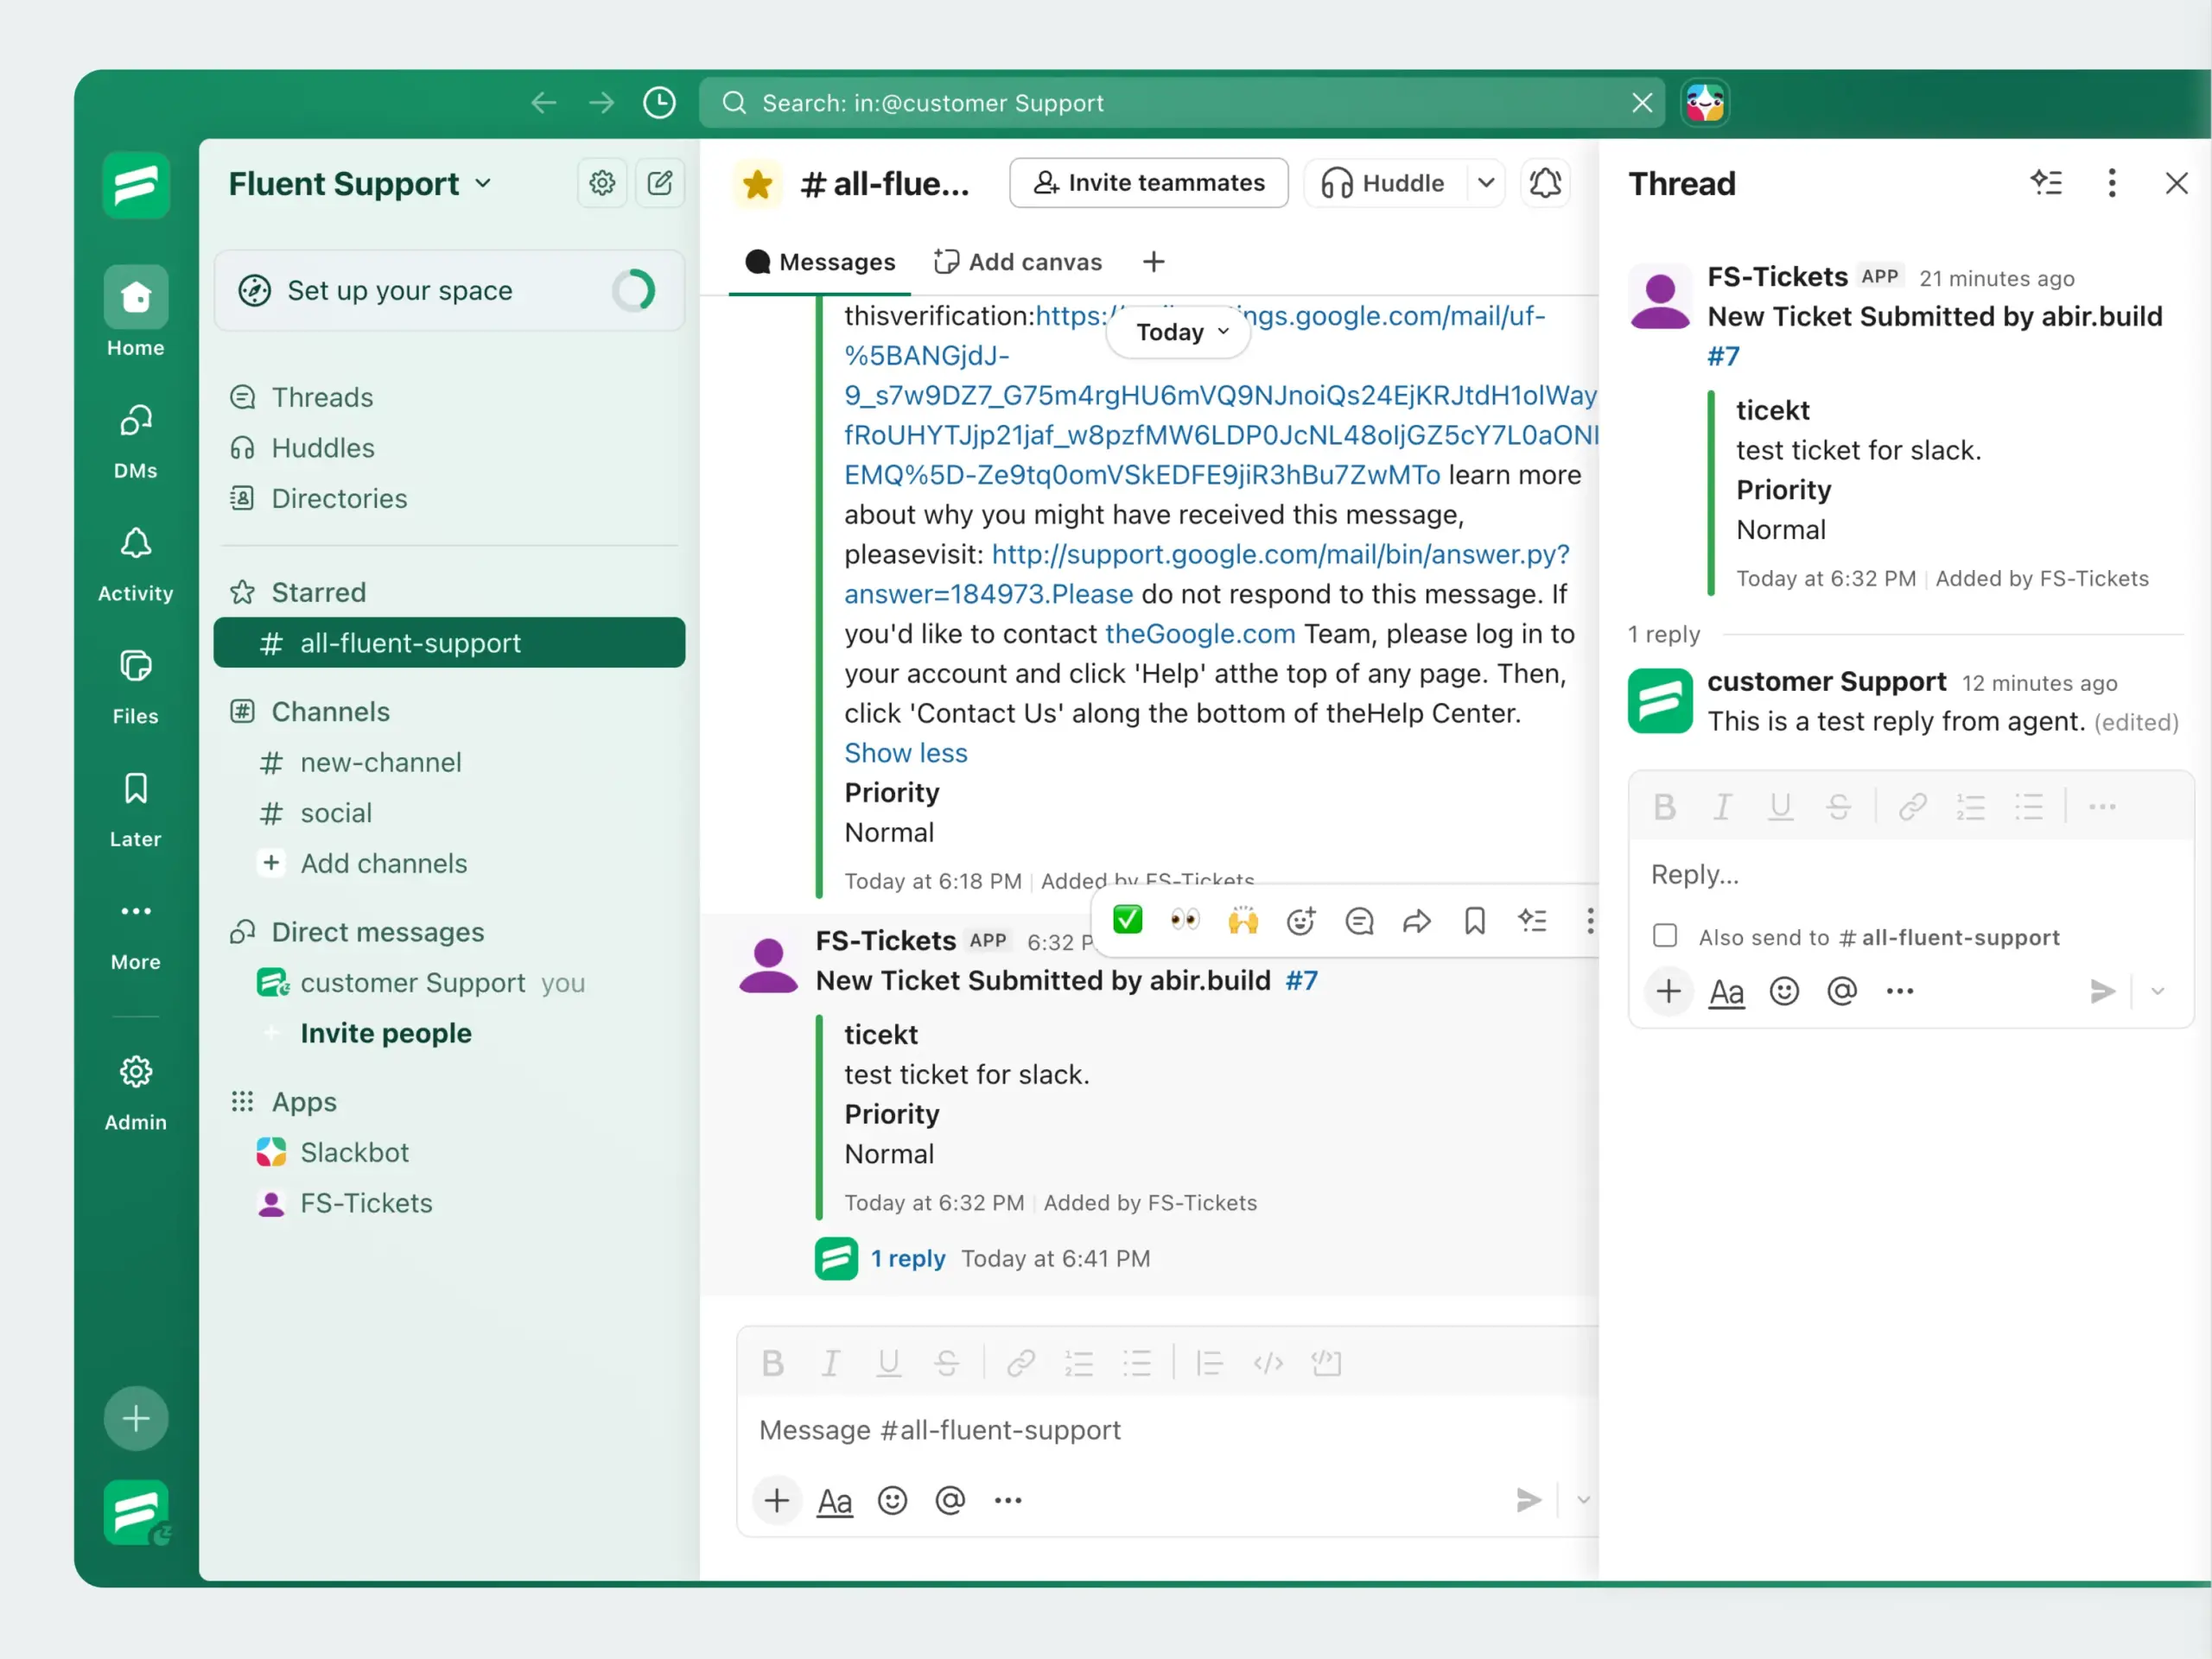The height and width of the screenshot is (1659, 2212).
Task: Open FS-Tickets app in the sidebar
Action: (344, 1203)
